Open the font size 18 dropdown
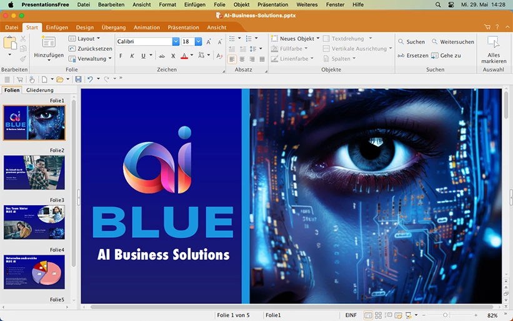The image size is (513, 321). [198, 41]
